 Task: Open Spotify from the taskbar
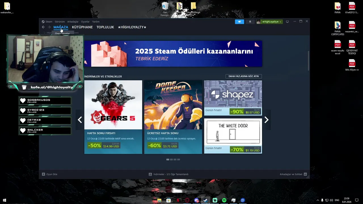224,200
